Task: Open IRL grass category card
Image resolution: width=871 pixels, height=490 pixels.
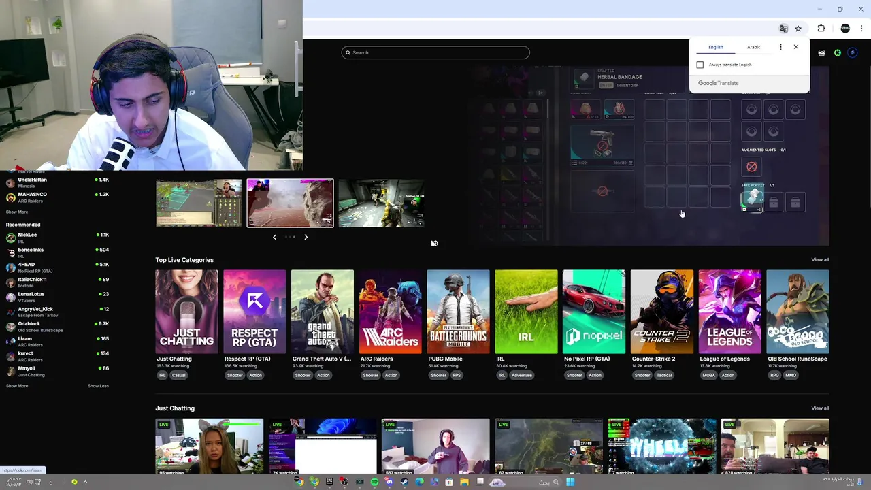Action: (x=526, y=312)
